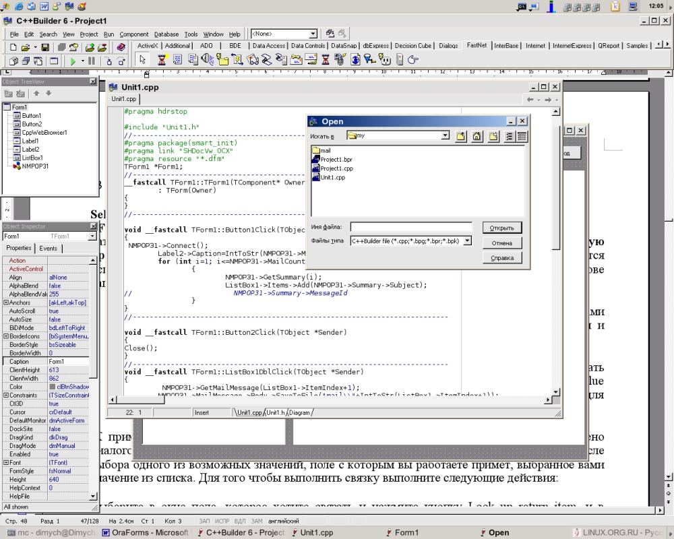Open the Form1 object selector dropdown
674x539 pixels.
tap(92, 236)
